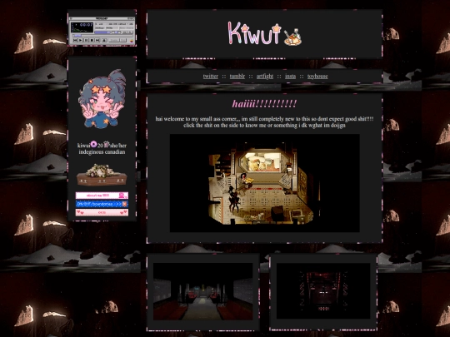
Task: Click the dessert plate icon beside logo
Action: (292, 37)
